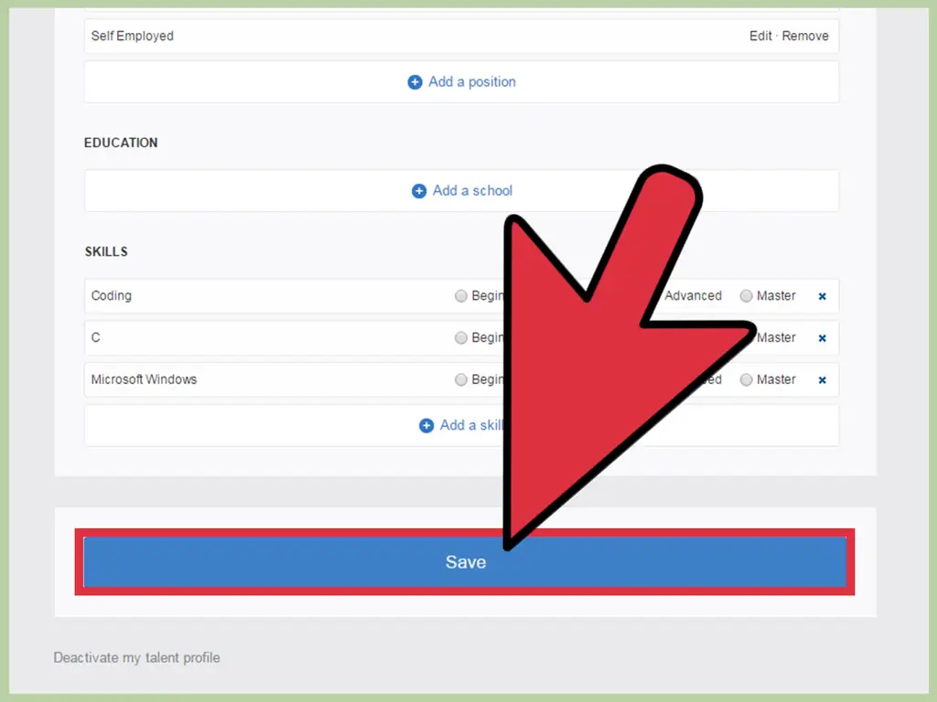Image resolution: width=937 pixels, height=702 pixels.
Task: Mark Microsoft Windows skill as Master
Action: coord(747,380)
